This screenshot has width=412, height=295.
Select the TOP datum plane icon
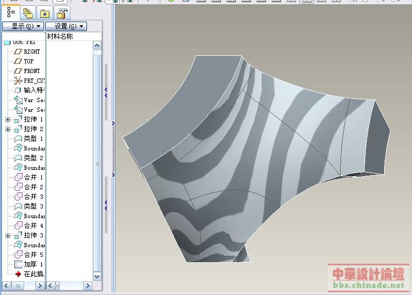(x=18, y=61)
